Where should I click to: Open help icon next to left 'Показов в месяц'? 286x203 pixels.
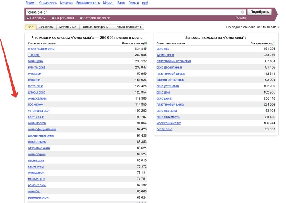pyautogui.click(x=146, y=43)
